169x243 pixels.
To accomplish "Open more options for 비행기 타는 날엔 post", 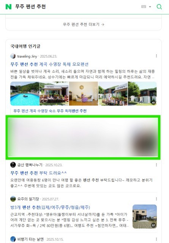I will point(156,239).
